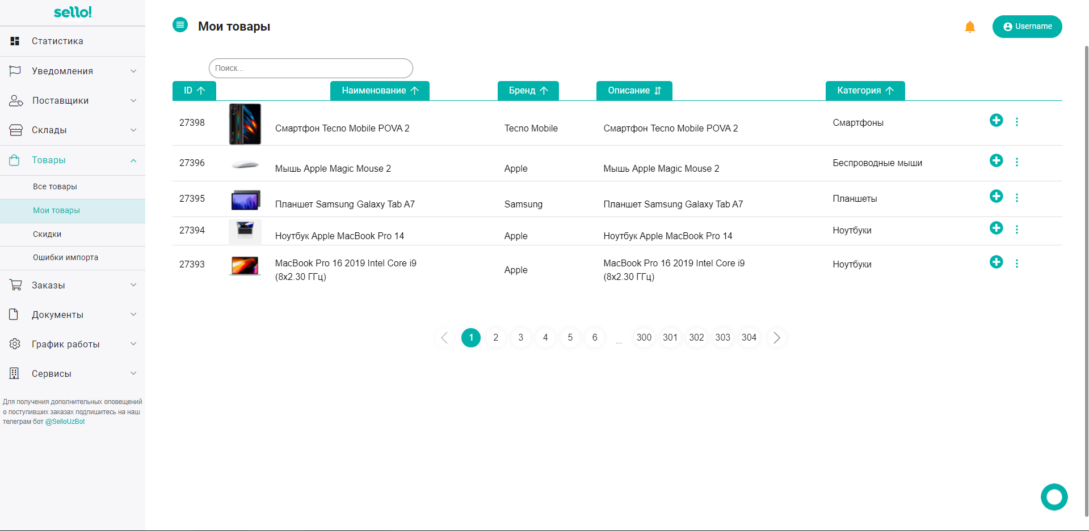Click the График работы gear icon
This screenshot has height=531, width=1089.
(x=15, y=344)
